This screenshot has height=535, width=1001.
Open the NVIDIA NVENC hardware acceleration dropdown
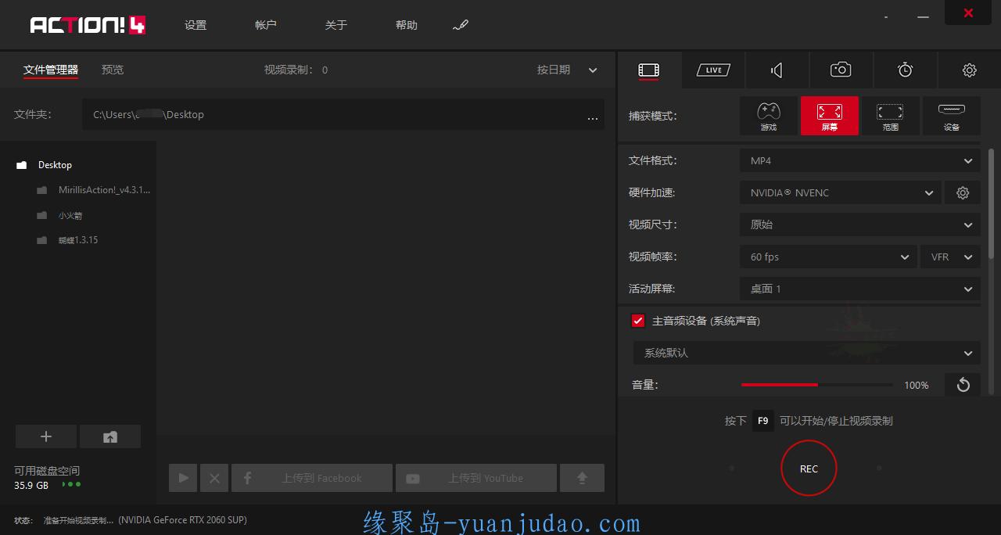841,192
